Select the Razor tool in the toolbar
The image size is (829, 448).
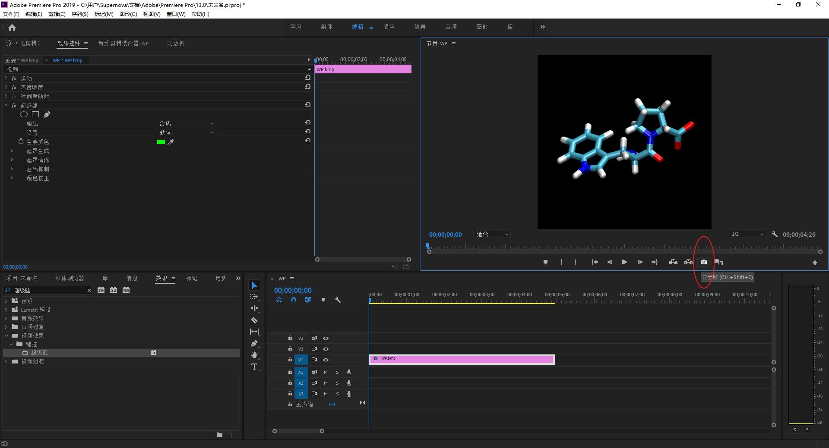click(x=254, y=320)
